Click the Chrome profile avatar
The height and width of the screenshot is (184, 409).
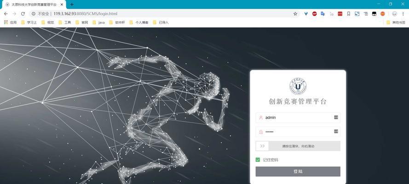[394, 14]
